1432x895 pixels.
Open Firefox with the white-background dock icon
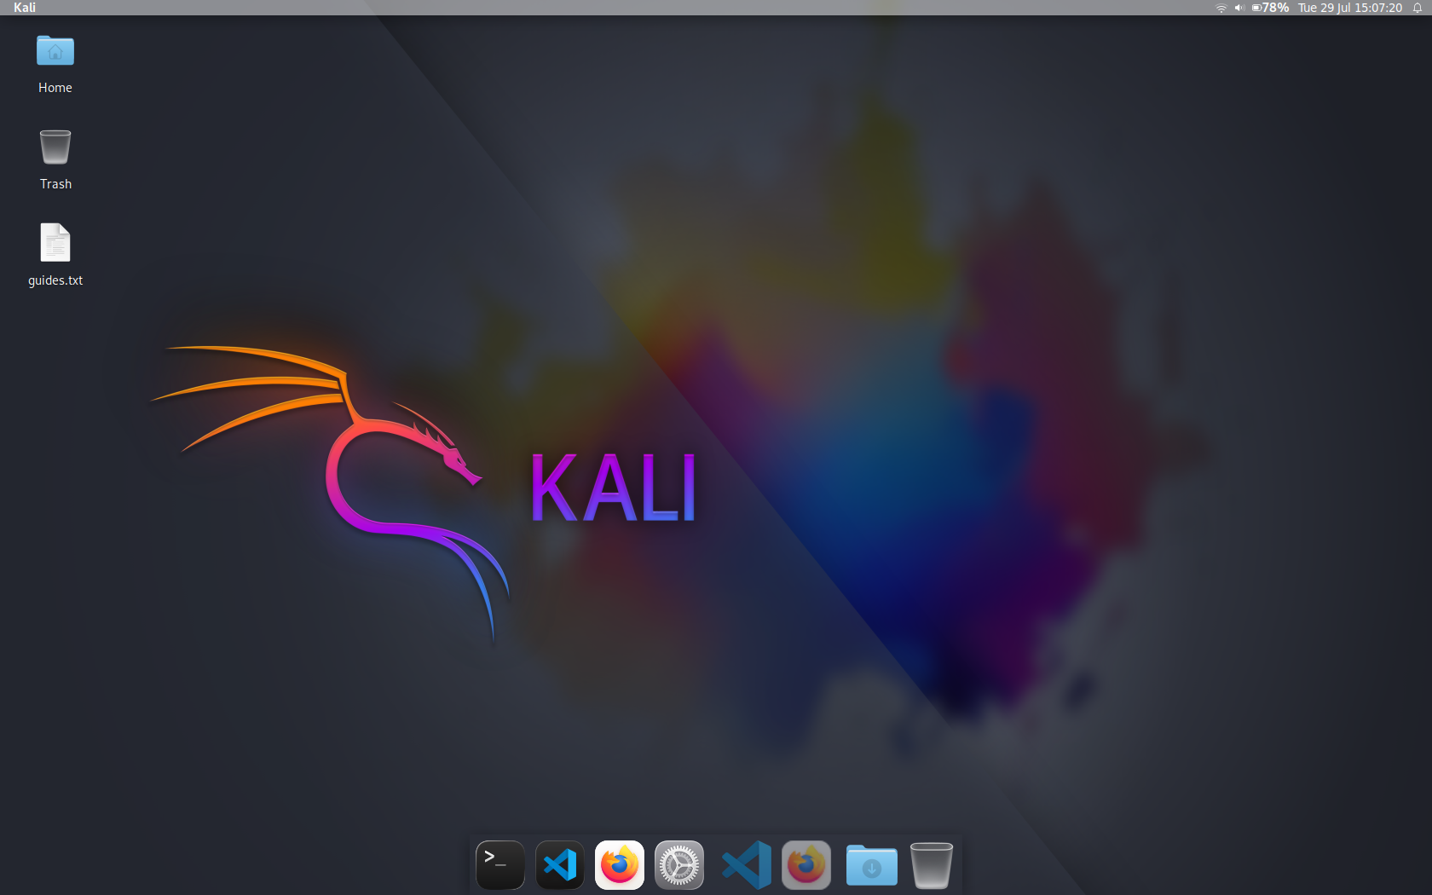click(x=620, y=865)
